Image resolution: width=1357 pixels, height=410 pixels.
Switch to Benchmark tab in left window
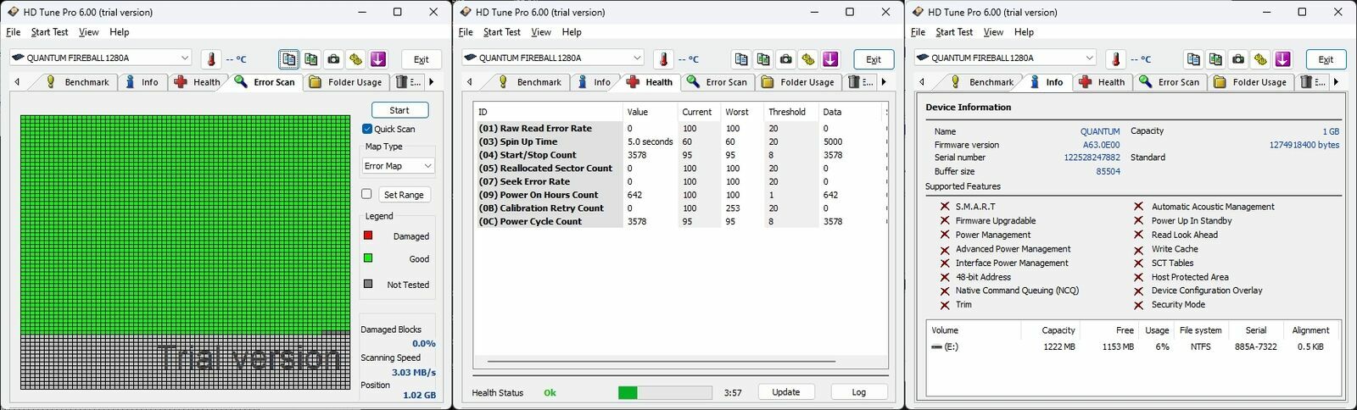tap(77, 82)
